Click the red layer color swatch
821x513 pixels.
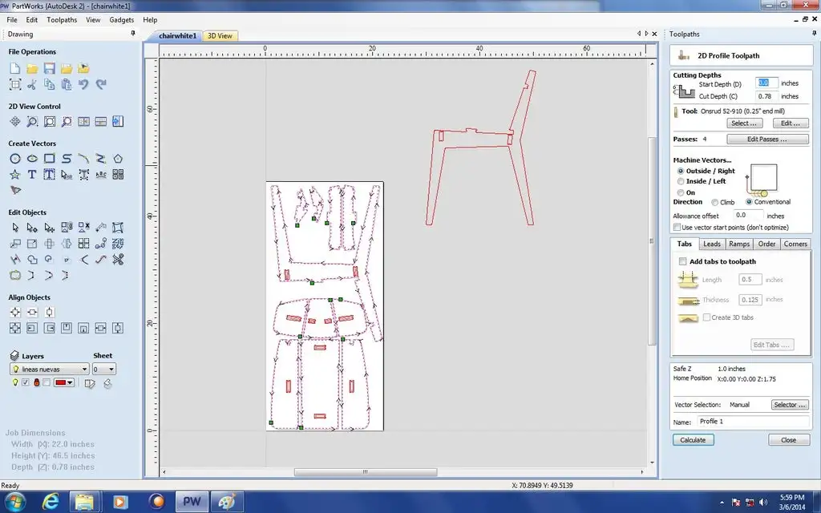[61, 382]
